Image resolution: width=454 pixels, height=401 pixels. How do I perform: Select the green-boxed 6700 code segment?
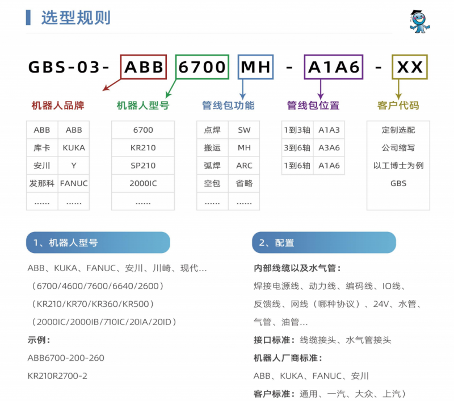point(202,67)
